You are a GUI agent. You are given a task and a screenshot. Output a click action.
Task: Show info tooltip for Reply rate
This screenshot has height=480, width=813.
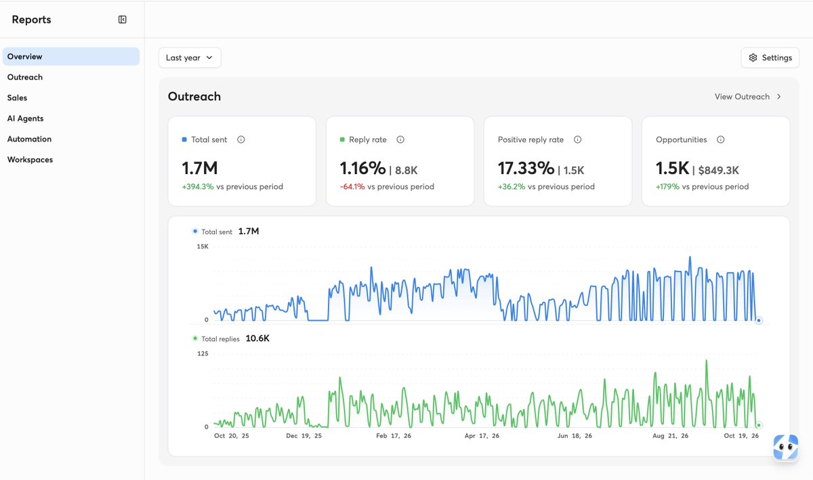click(400, 139)
